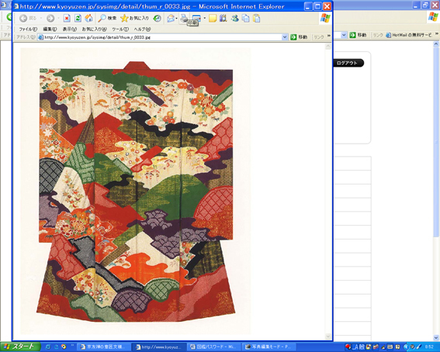Open the Messenger people toolbar icon
Image resolution: width=440 pixels, height=352 pixels.
pos(234,18)
